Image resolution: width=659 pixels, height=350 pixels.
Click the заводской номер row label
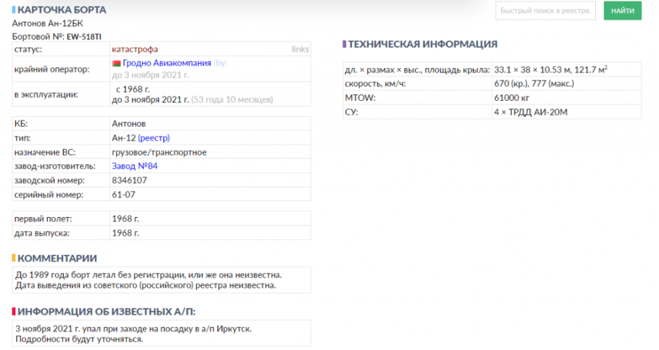click(50, 180)
